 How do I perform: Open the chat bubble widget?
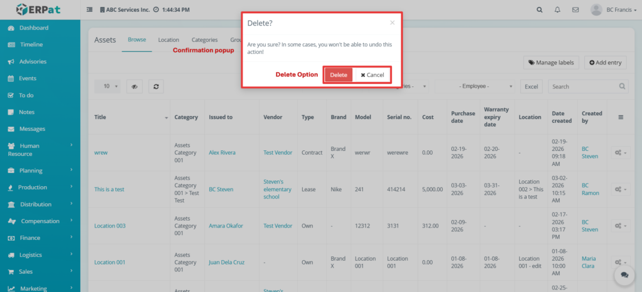coord(624,274)
